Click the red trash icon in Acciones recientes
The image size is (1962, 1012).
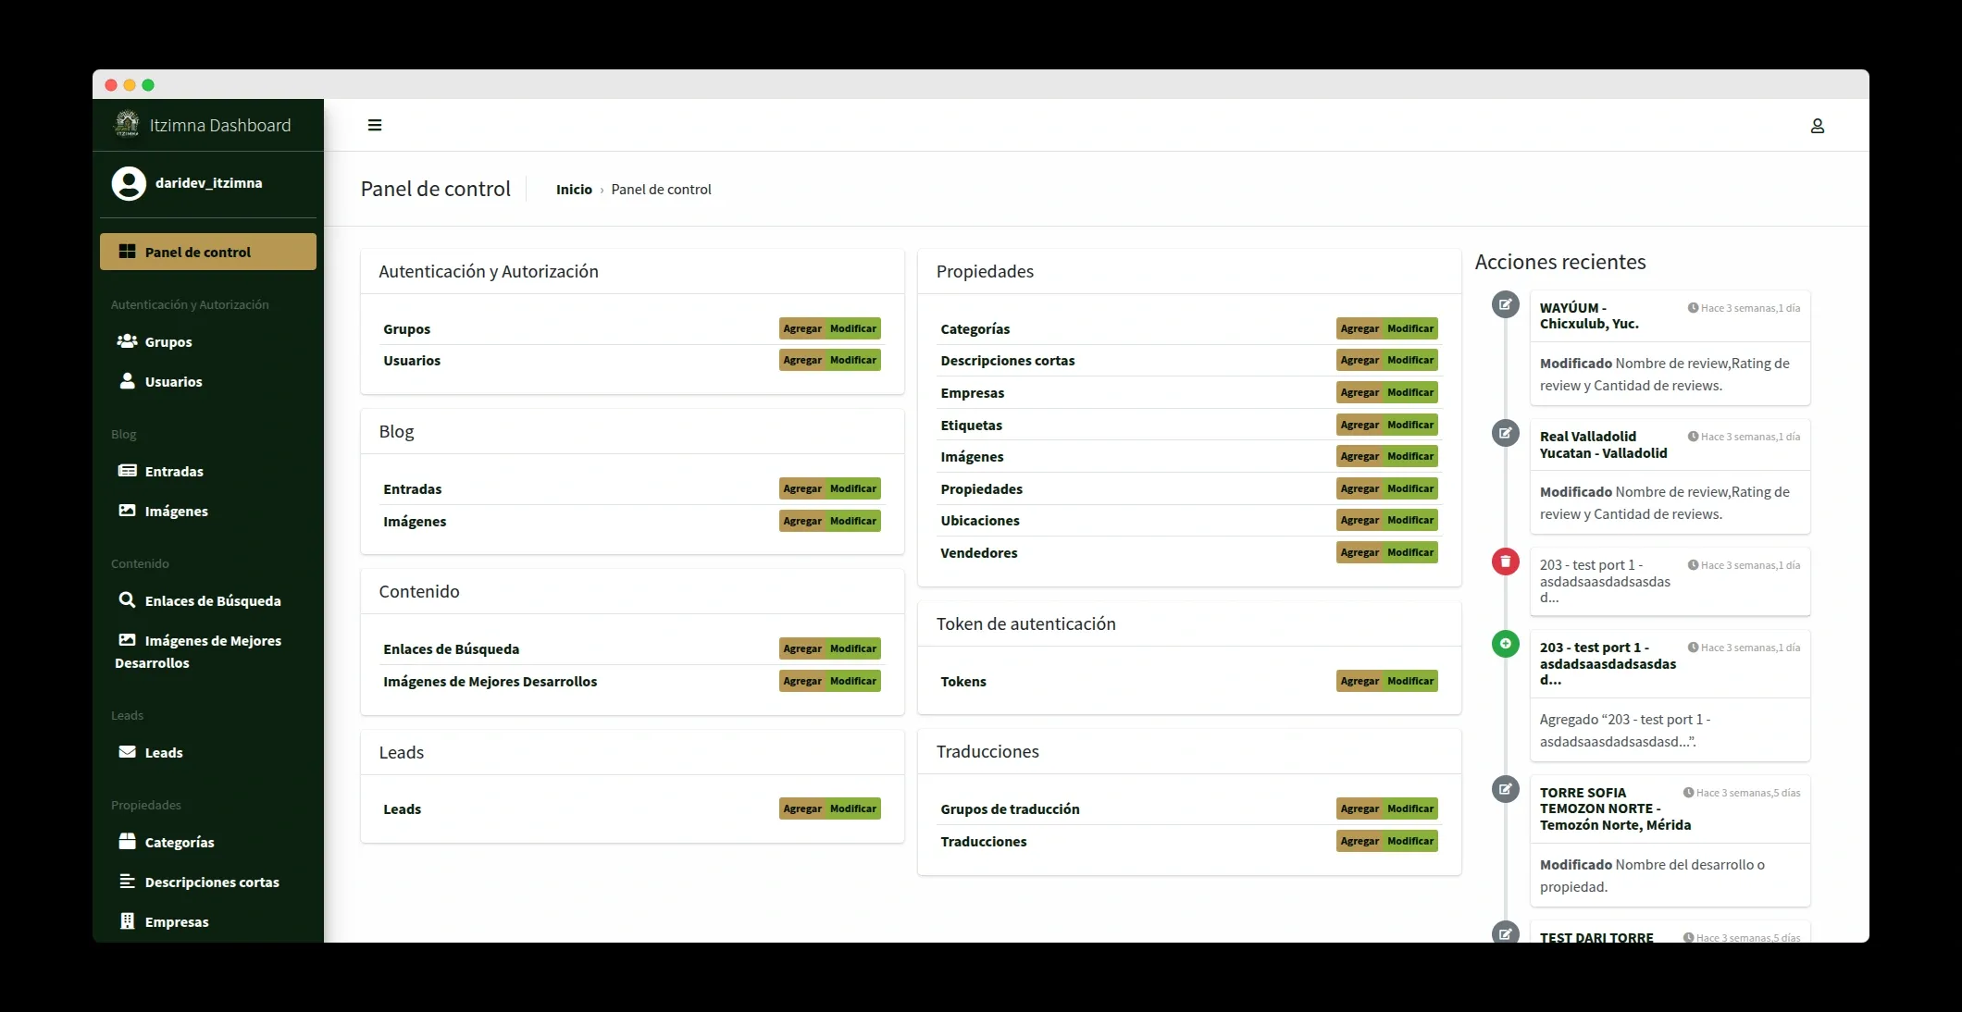tap(1507, 562)
